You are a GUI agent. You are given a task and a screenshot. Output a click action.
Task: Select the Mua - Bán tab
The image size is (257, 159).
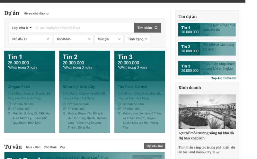(33, 147)
